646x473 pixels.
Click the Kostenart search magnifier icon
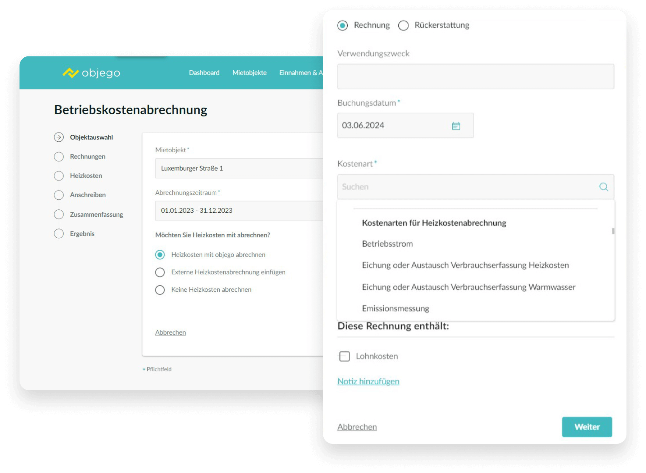pyautogui.click(x=603, y=187)
